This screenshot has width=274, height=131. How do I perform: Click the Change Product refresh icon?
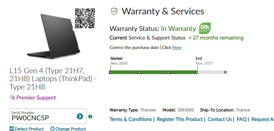pyautogui.click(x=52, y=129)
